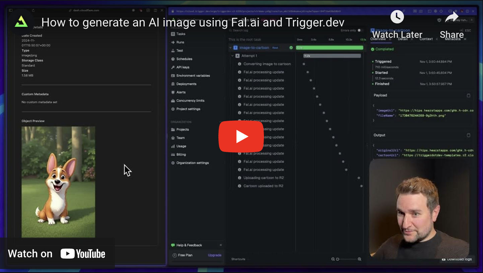This screenshot has width=483, height=273.
Task: Click Watch on YouTube
Action: coord(57,254)
